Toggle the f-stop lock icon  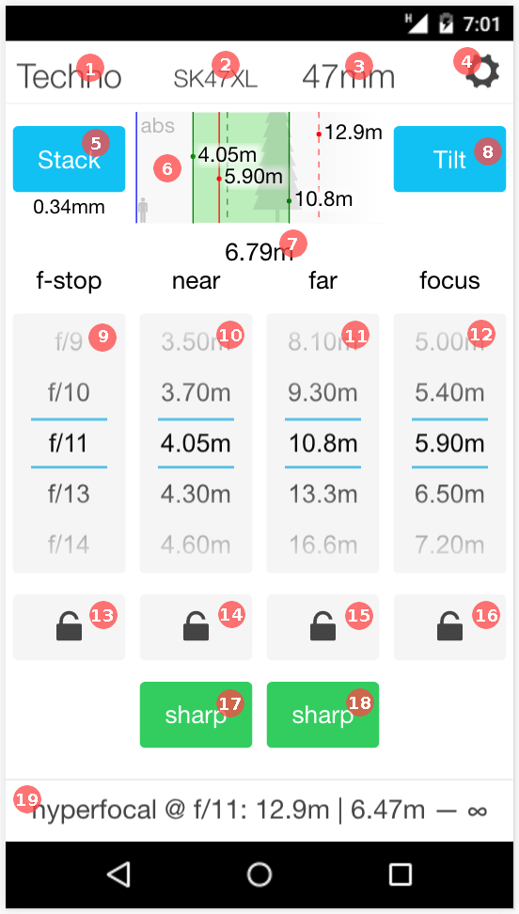(x=69, y=627)
